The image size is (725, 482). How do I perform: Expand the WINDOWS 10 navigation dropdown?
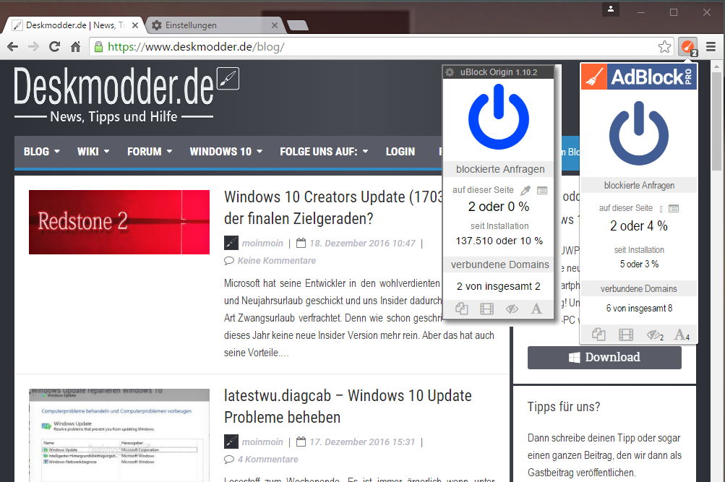click(226, 152)
